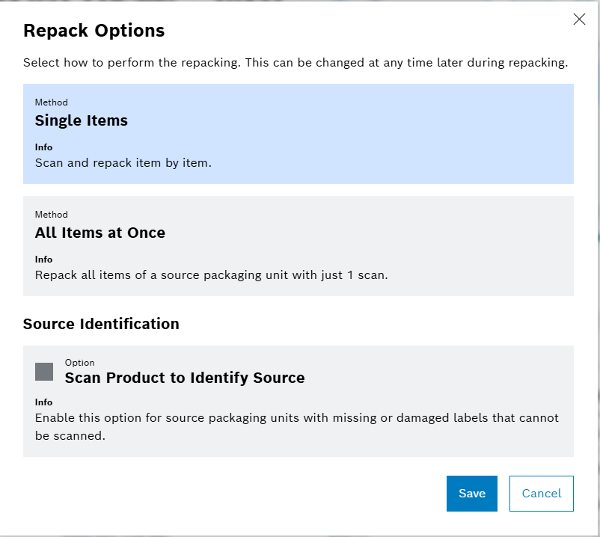Close the Repack Options dialog

[x=579, y=19]
